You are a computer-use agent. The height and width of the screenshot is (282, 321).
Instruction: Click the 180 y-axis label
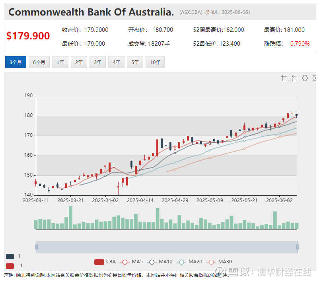click(29, 115)
